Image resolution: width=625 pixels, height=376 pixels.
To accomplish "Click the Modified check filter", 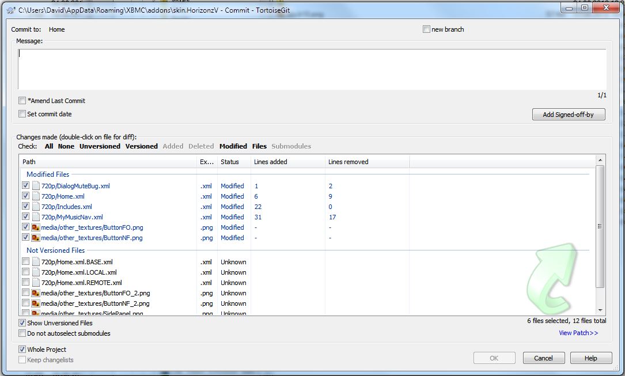I will [x=233, y=146].
